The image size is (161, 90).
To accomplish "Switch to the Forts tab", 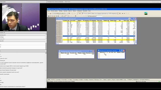I will click(x=101, y=79).
